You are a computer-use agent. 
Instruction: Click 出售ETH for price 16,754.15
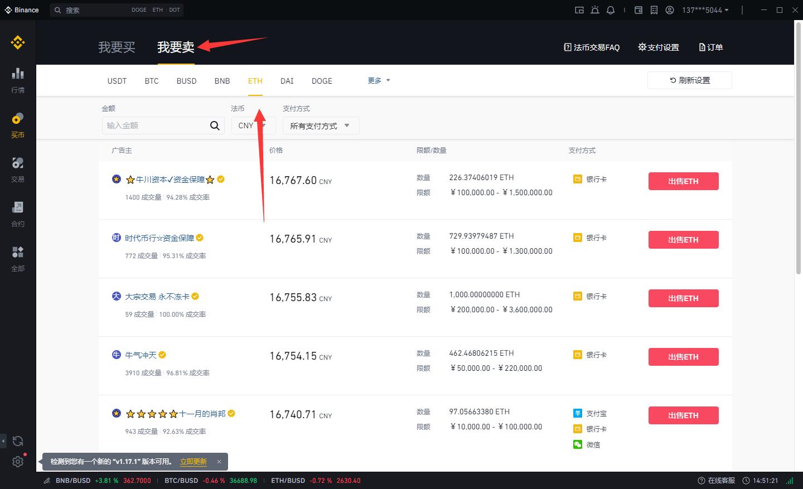[683, 357]
